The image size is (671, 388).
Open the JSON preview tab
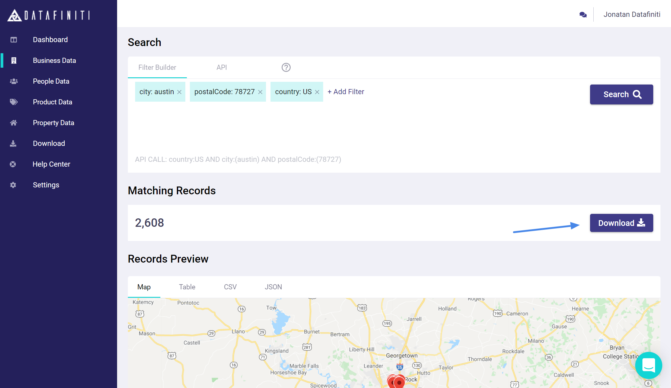coord(273,287)
